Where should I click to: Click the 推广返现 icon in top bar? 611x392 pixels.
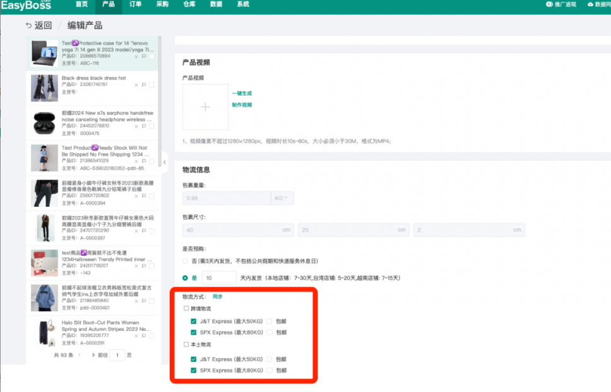pos(550,4)
